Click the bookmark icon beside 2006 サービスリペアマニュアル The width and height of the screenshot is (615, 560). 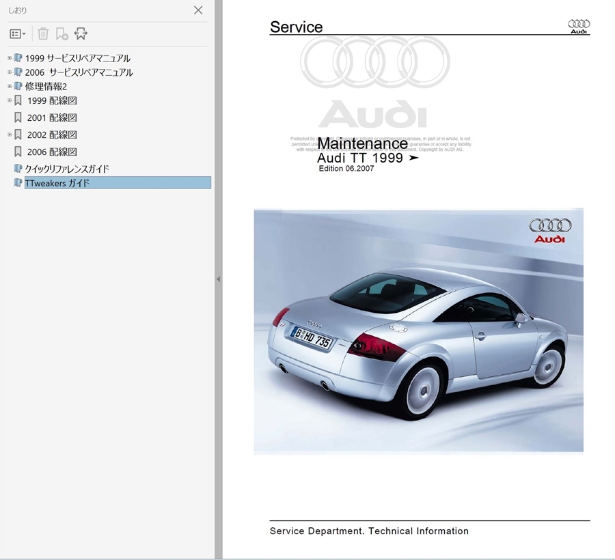(x=18, y=72)
